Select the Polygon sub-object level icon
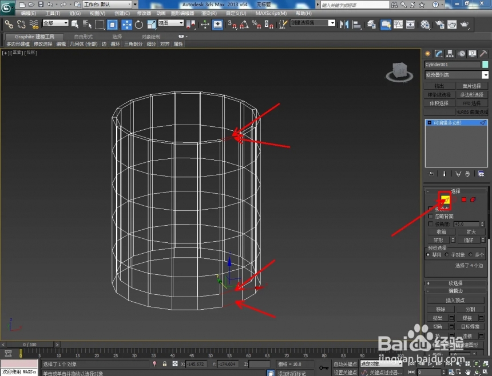This screenshot has width=492, height=376. coord(464,199)
